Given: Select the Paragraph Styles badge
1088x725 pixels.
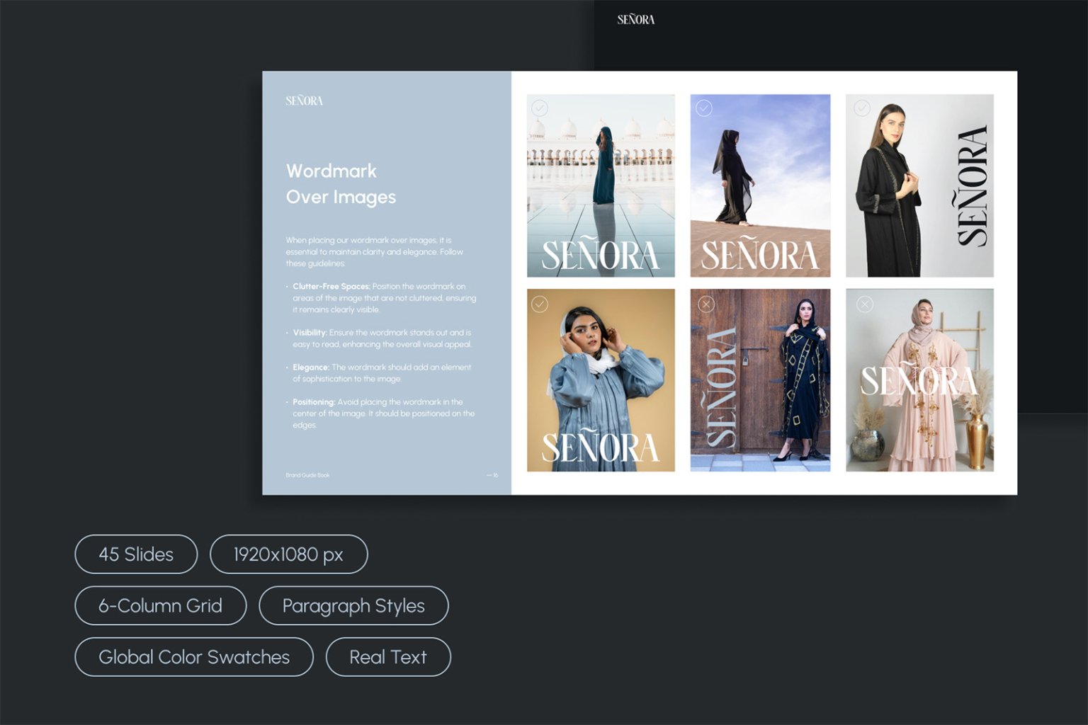Looking at the screenshot, I should click(353, 605).
